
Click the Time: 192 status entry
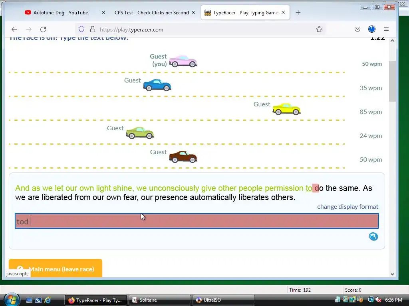point(300,290)
